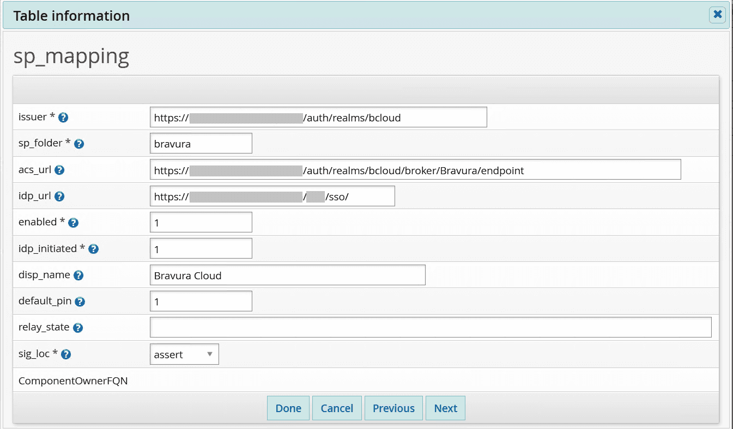The image size is (733, 429).
Task: Click the relay_state help icon
Action: click(x=78, y=328)
